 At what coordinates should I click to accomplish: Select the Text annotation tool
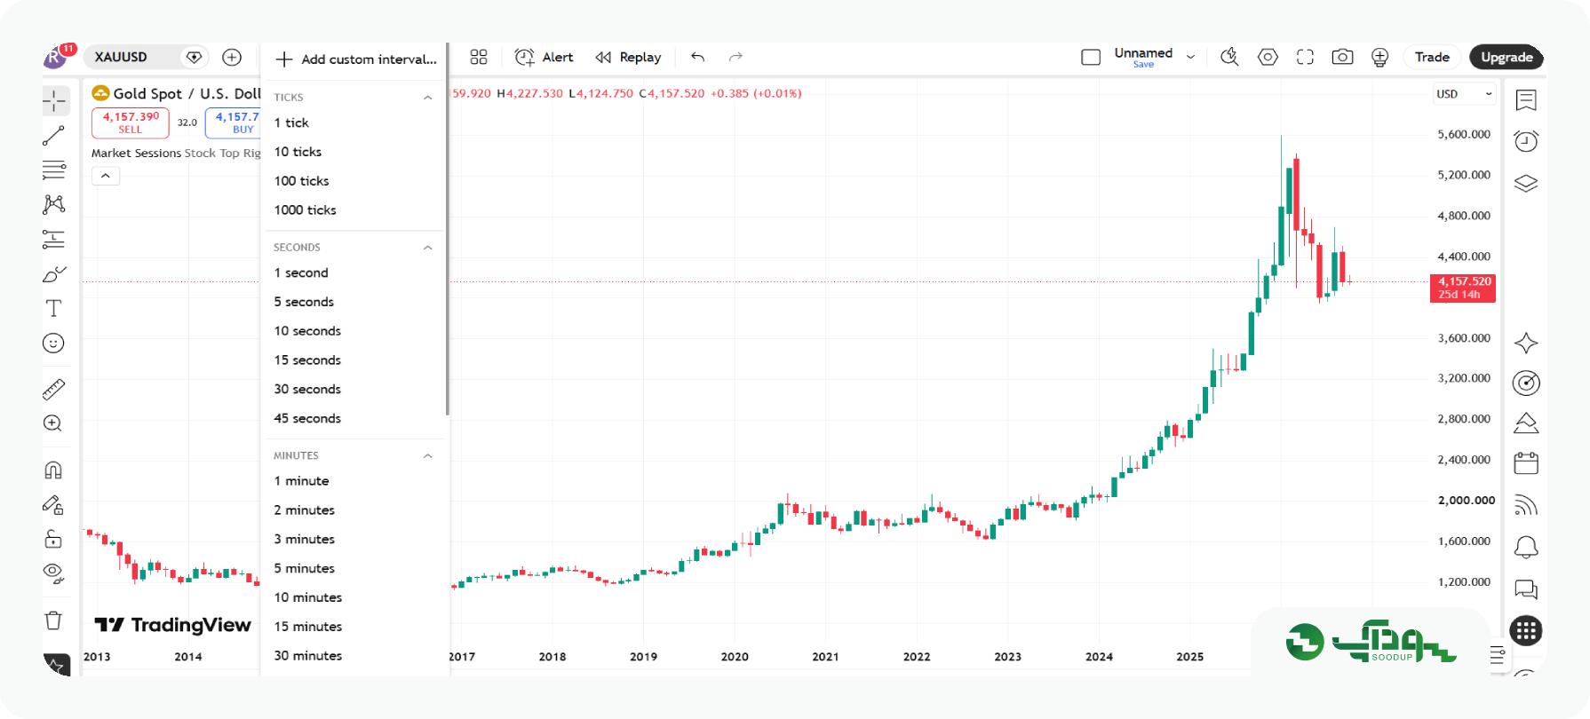(54, 308)
